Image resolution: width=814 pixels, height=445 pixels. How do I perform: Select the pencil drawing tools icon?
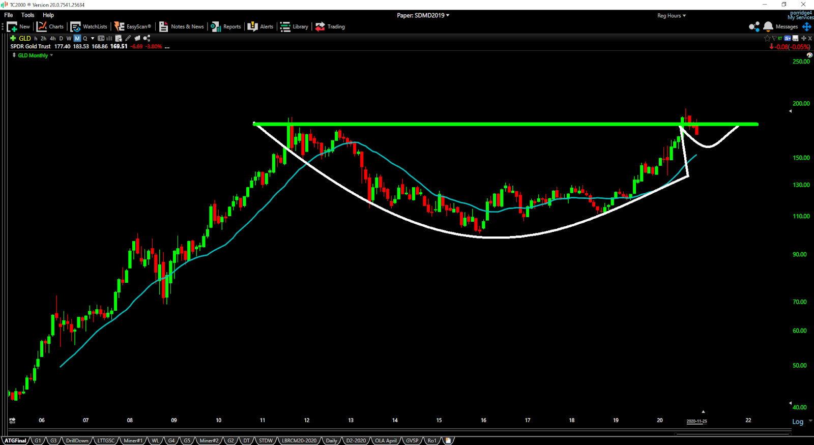click(x=128, y=38)
